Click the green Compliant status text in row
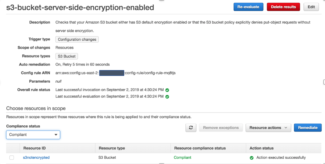The image size is (325, 164). (183, 158)
